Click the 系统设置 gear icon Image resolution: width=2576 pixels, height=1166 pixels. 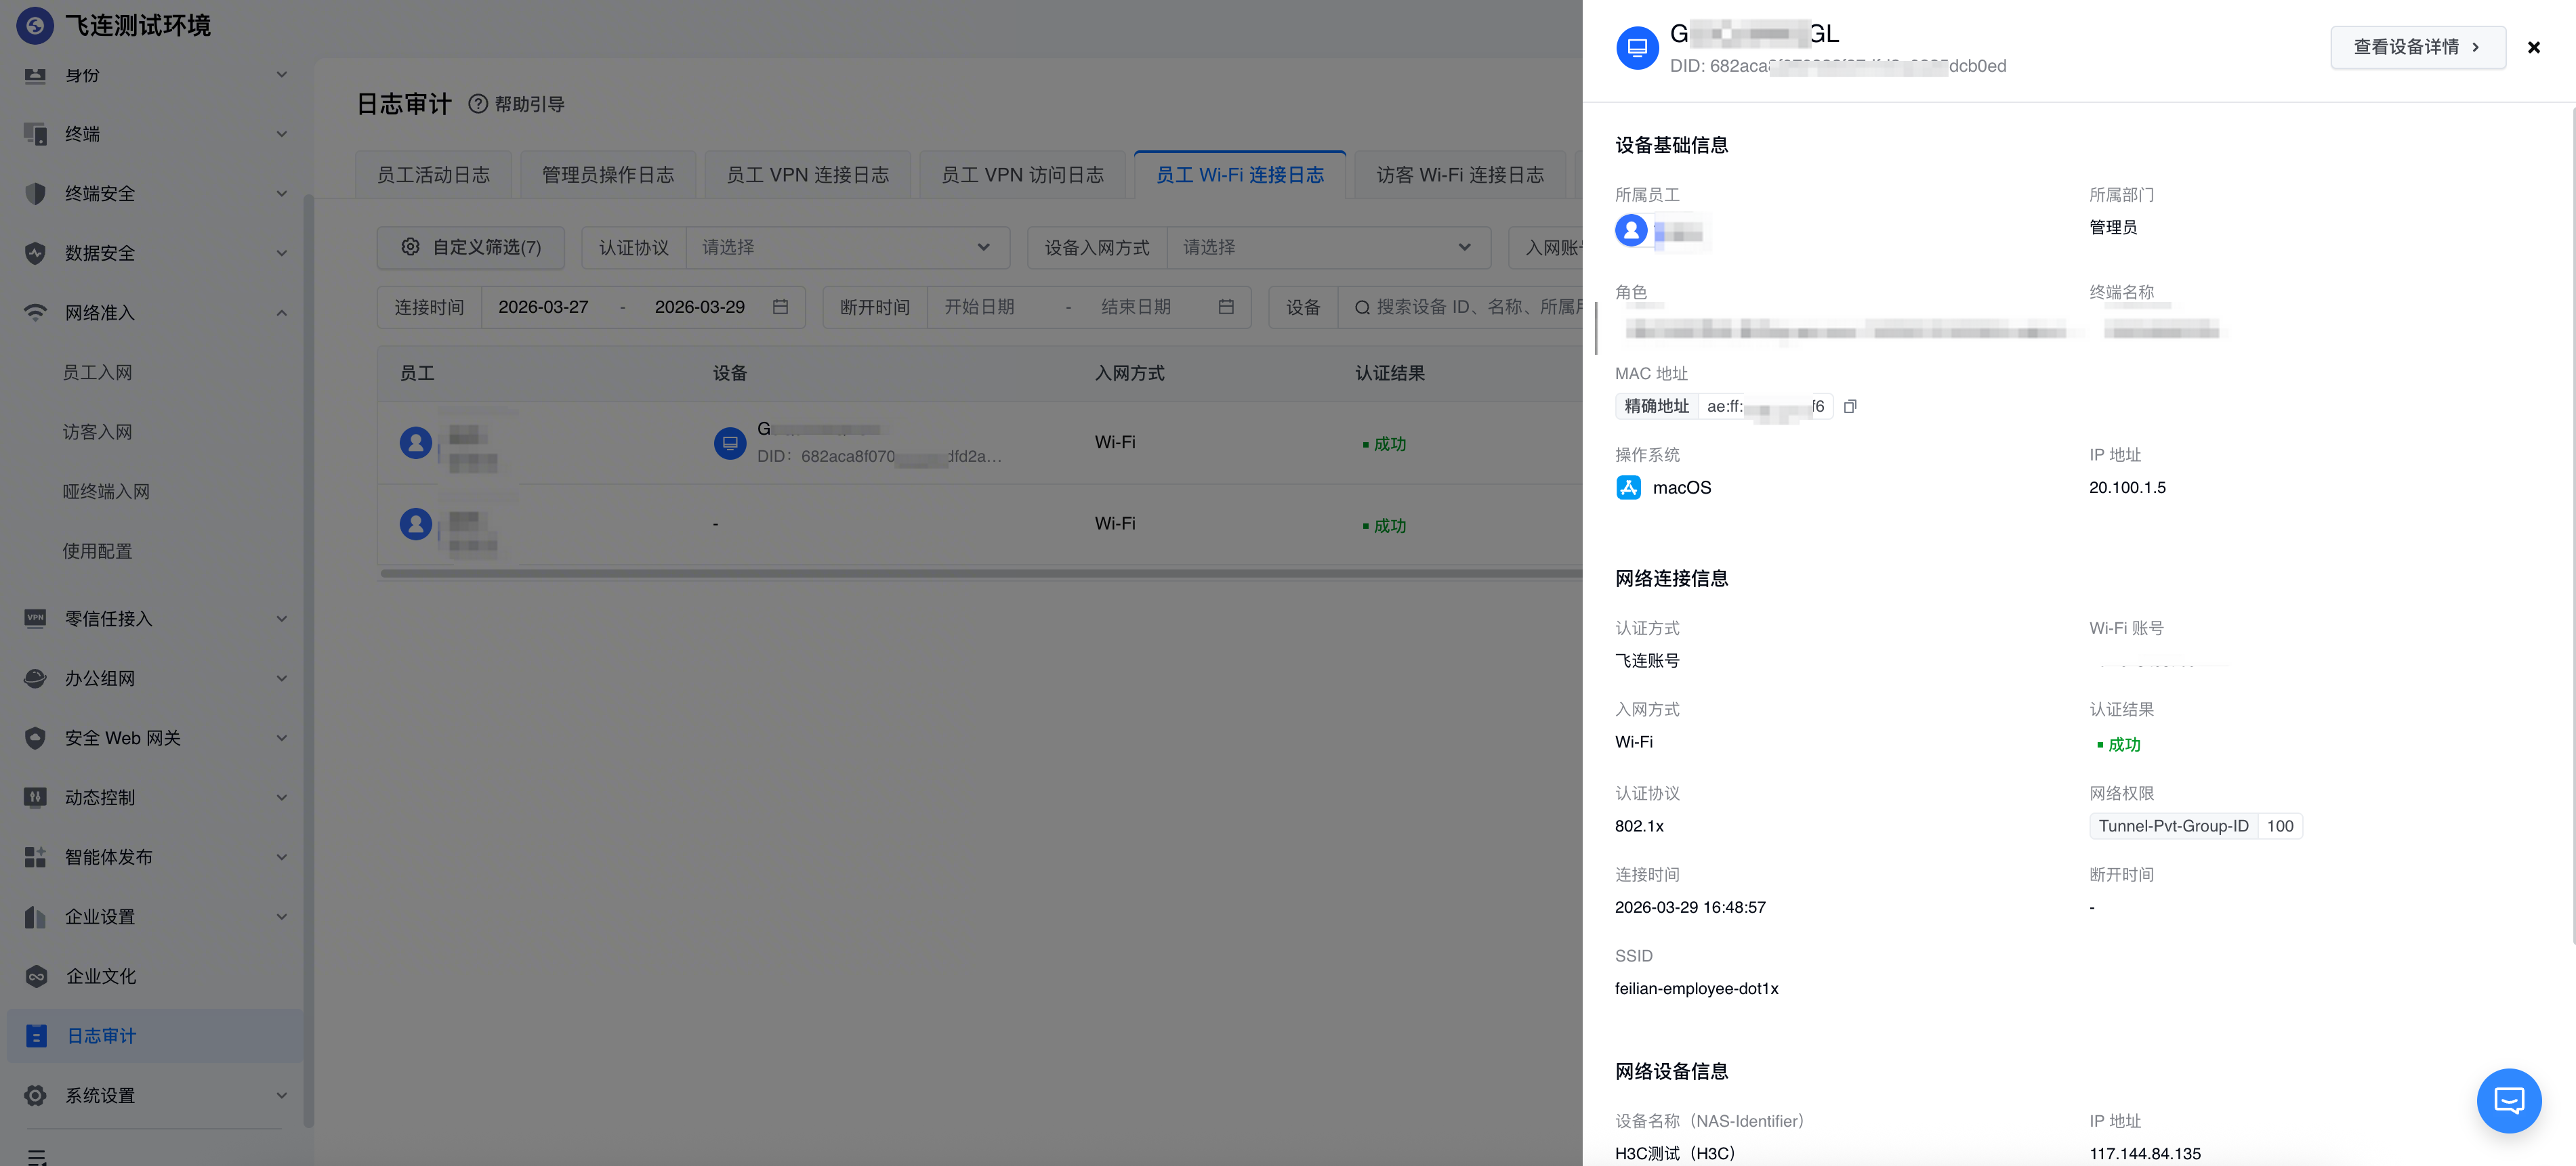point(35,1095)
